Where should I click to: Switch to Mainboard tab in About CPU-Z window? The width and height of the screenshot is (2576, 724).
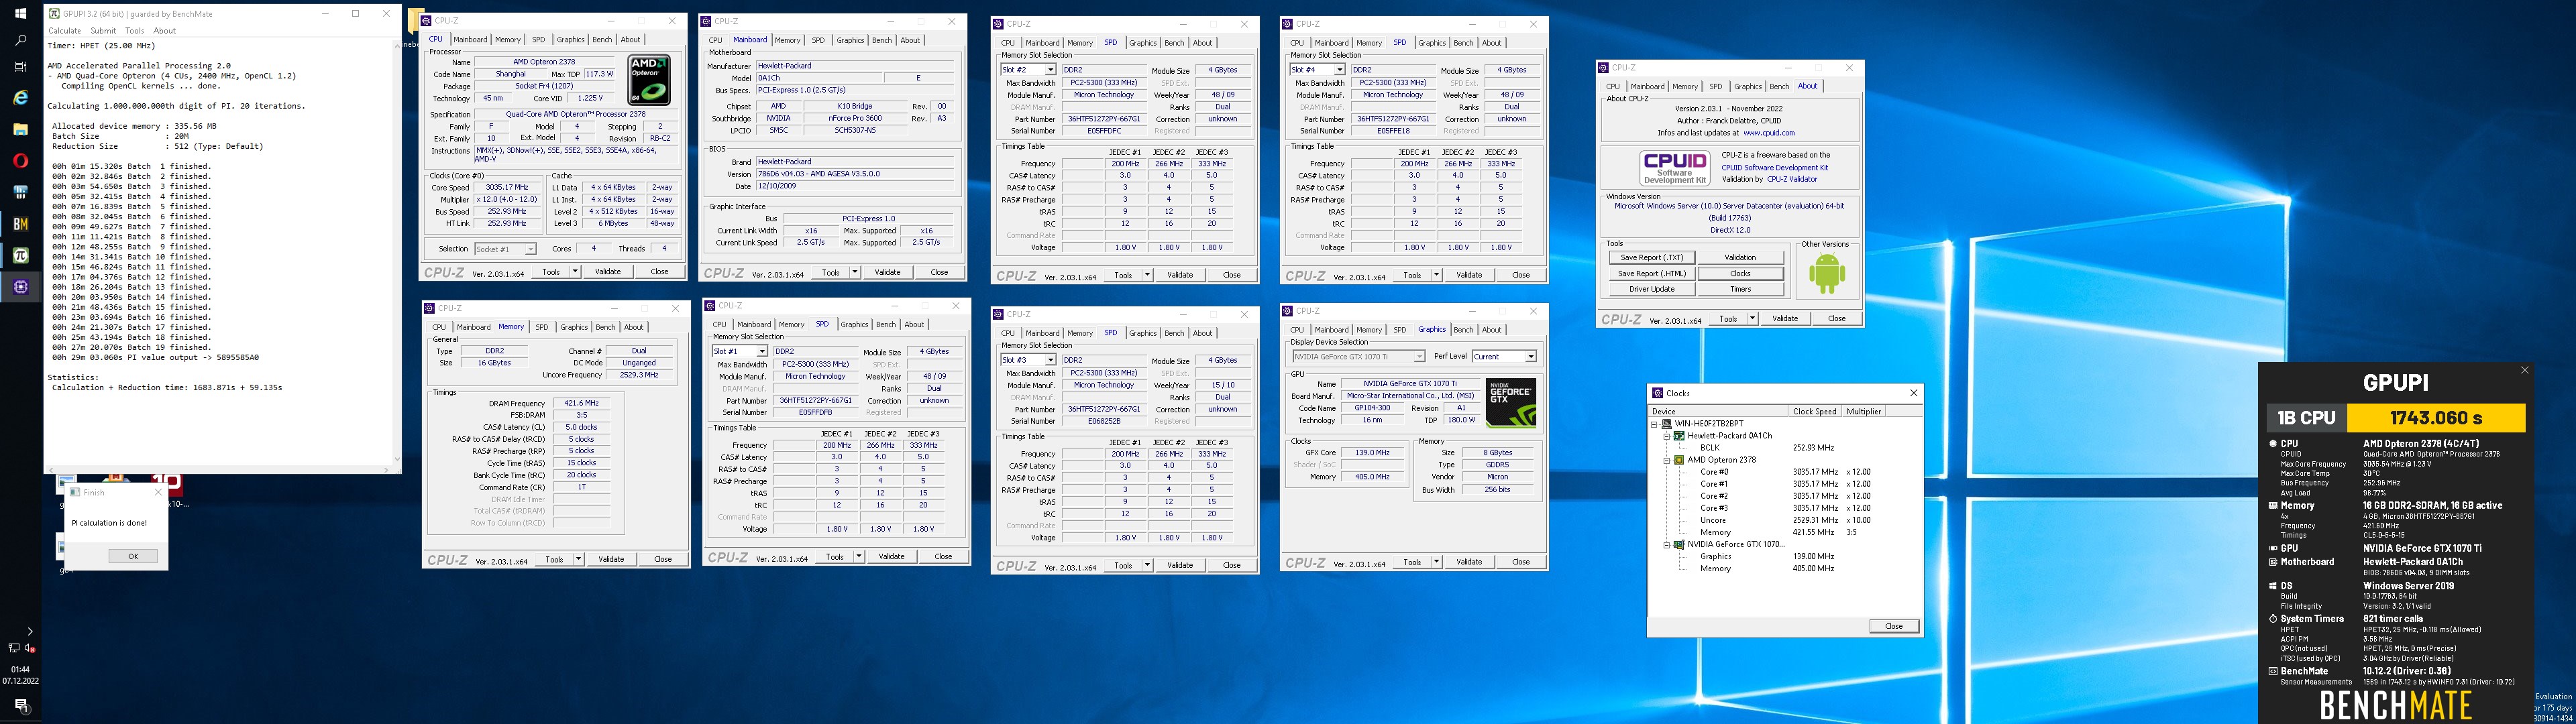pyautogui.click(x=1647, y=87)
